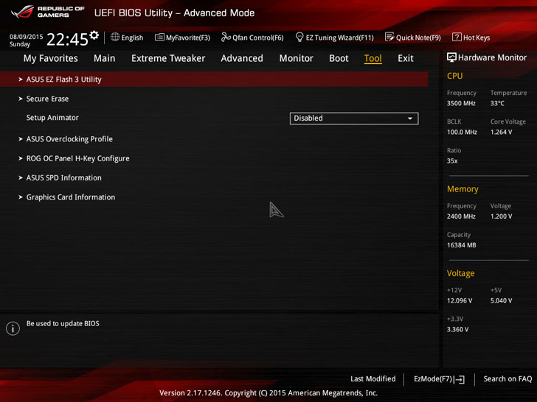
Task: Expand the Secure Erase entry
Action: tap(47, 99)
